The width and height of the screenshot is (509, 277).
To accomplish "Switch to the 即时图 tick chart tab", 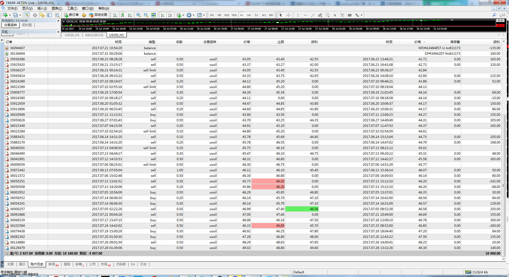I will [27, 25].
